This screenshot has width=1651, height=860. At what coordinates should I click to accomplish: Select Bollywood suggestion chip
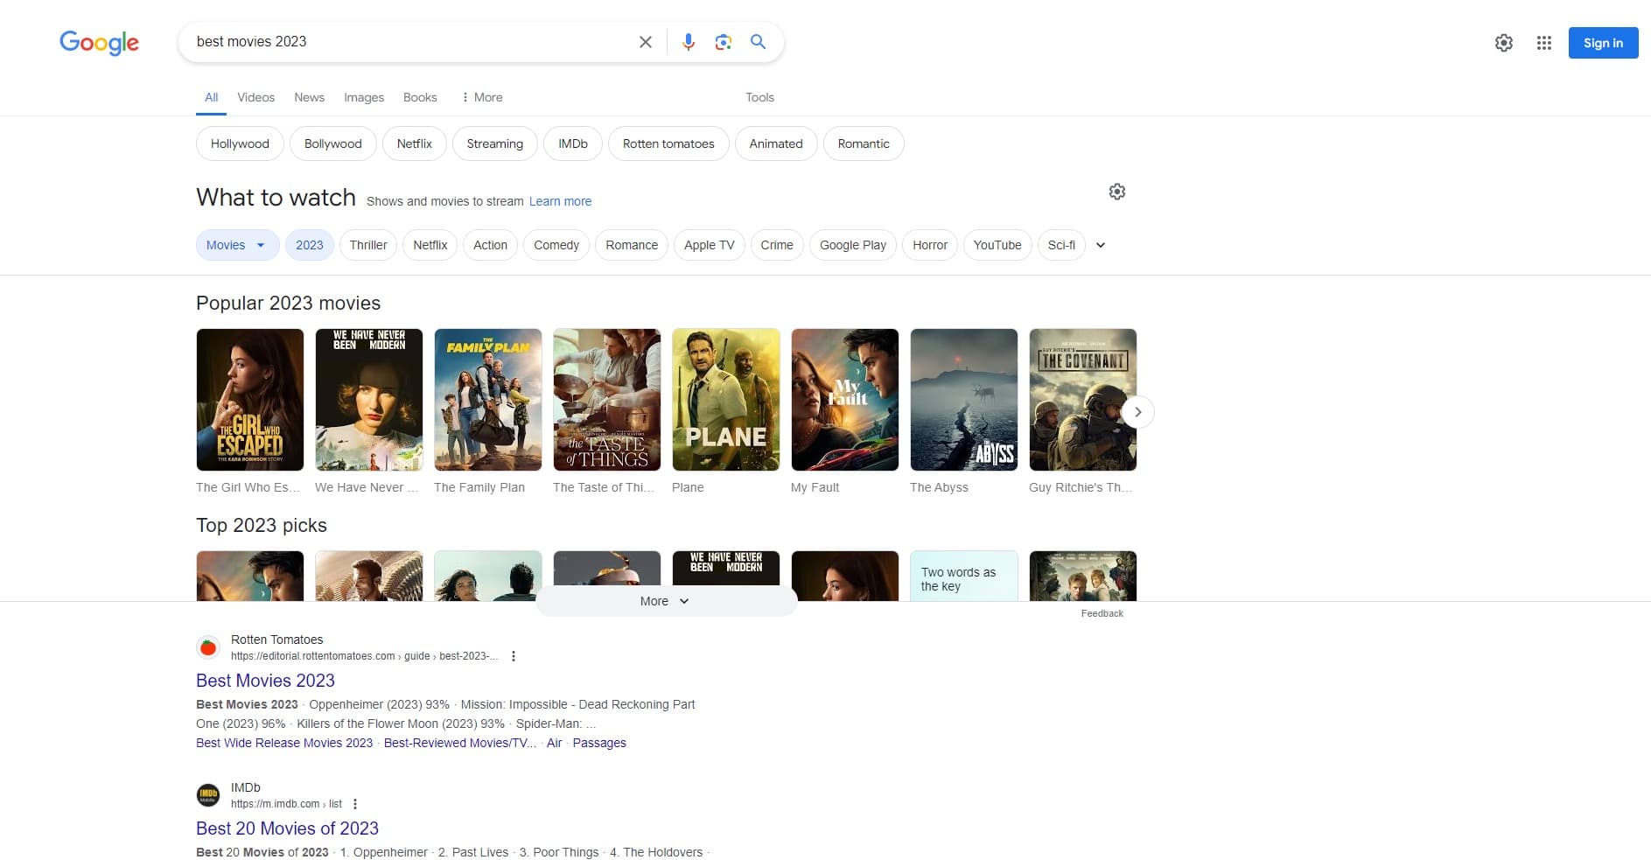pyautogui.click(x=332, y=143)
